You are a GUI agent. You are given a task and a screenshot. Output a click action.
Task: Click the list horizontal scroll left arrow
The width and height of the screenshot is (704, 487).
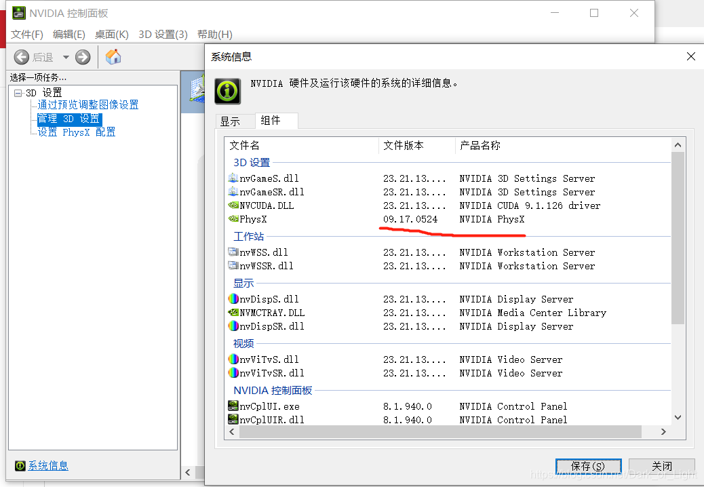[232, 432]
